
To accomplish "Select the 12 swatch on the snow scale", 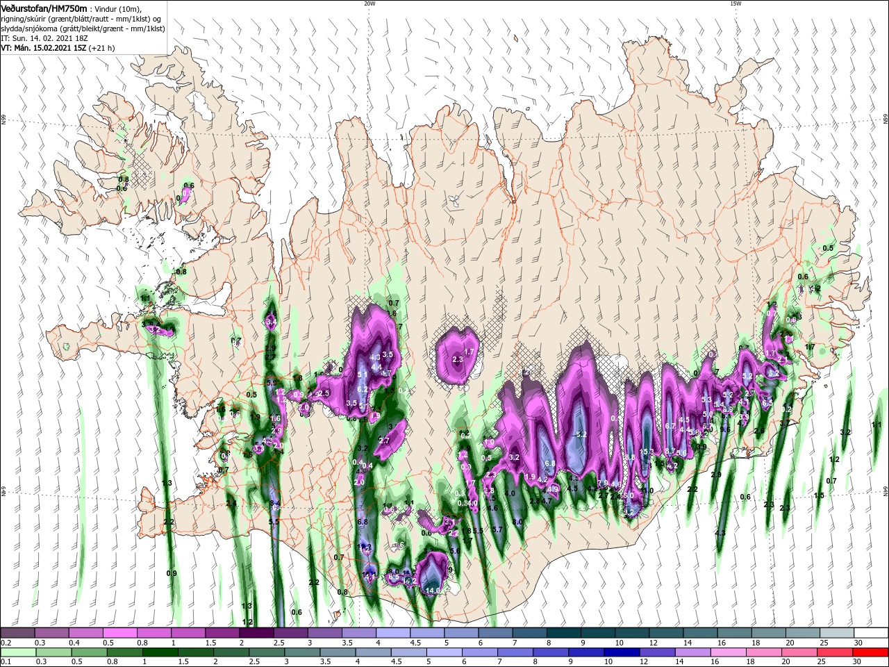I will tap(667, 632).
